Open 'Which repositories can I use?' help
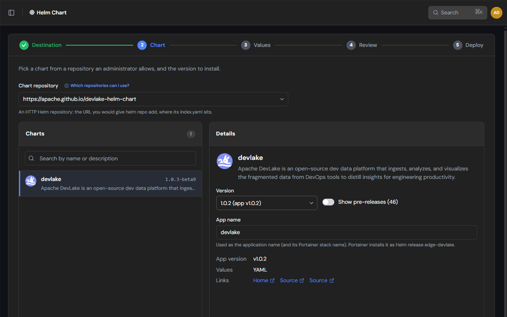Screen dimensions: 507x317 pyautogui.click(x=100, y=86)
